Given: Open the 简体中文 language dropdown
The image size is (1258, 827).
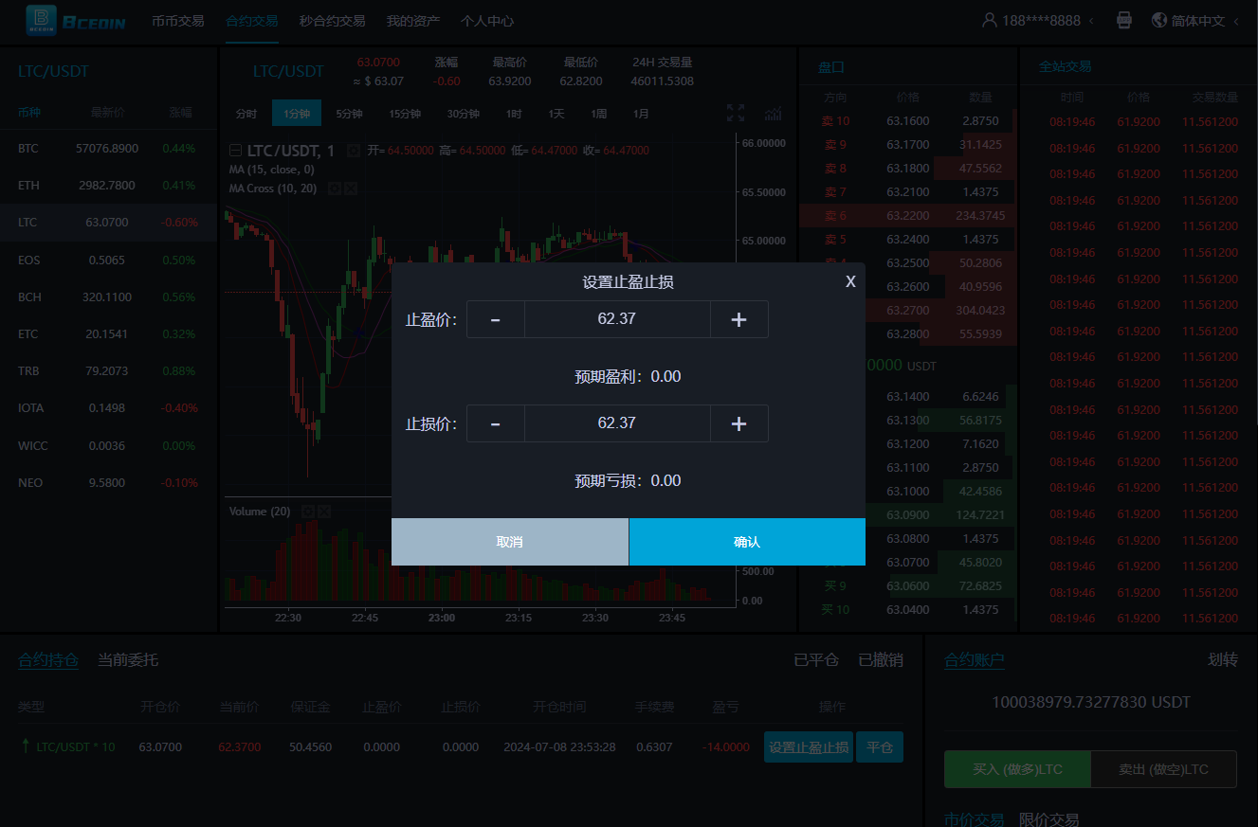Looking at the screenshot, I should (x=1196, y=20).
